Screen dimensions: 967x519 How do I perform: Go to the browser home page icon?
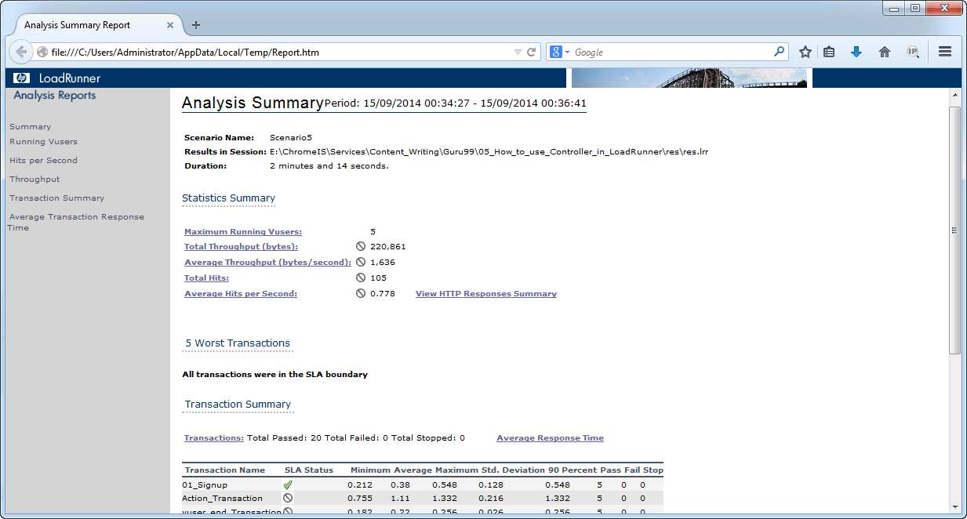pos(885,52)
